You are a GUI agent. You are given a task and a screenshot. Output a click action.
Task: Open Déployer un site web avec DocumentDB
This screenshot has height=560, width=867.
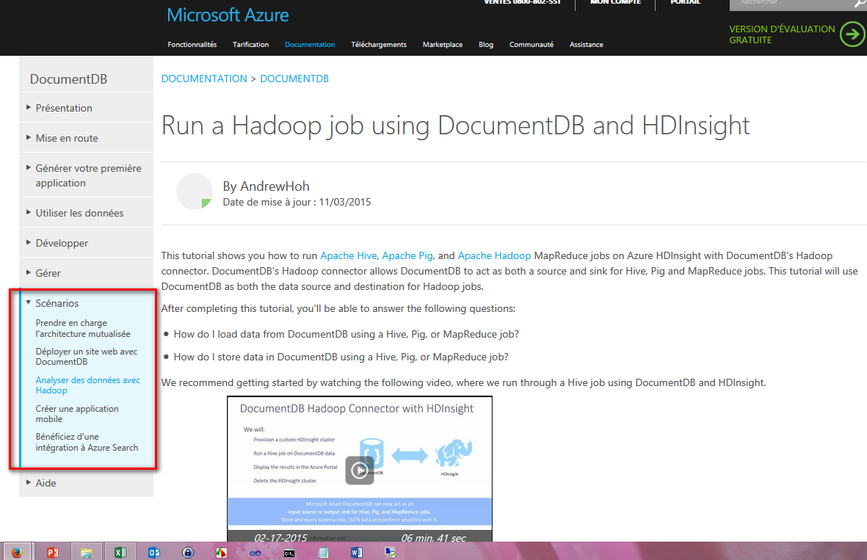point(86,357)
